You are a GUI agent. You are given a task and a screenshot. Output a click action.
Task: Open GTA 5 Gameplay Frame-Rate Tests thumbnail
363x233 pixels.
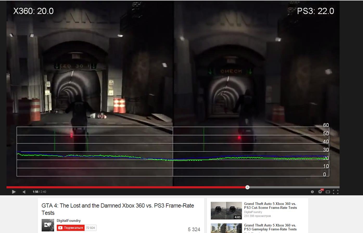[226, 228]
